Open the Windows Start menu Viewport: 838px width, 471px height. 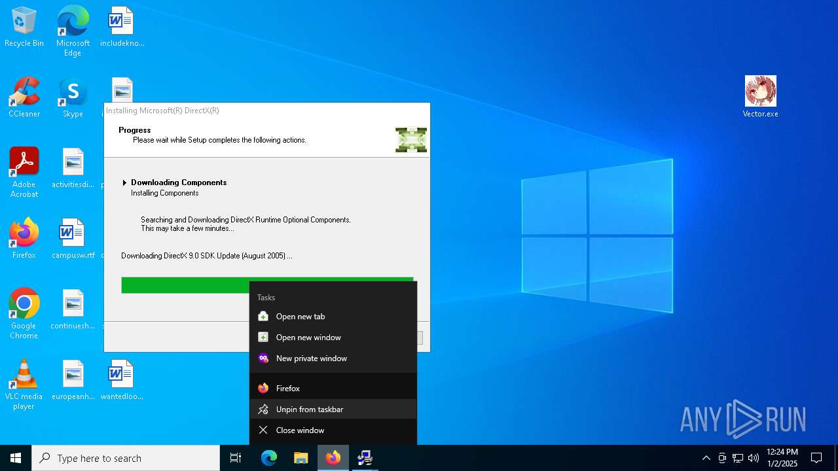[x=16, y=458]
